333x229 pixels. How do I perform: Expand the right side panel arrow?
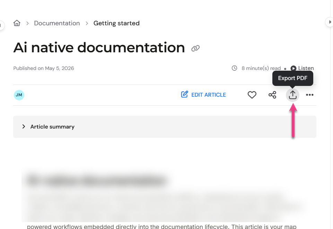click(x=330, y=22)
